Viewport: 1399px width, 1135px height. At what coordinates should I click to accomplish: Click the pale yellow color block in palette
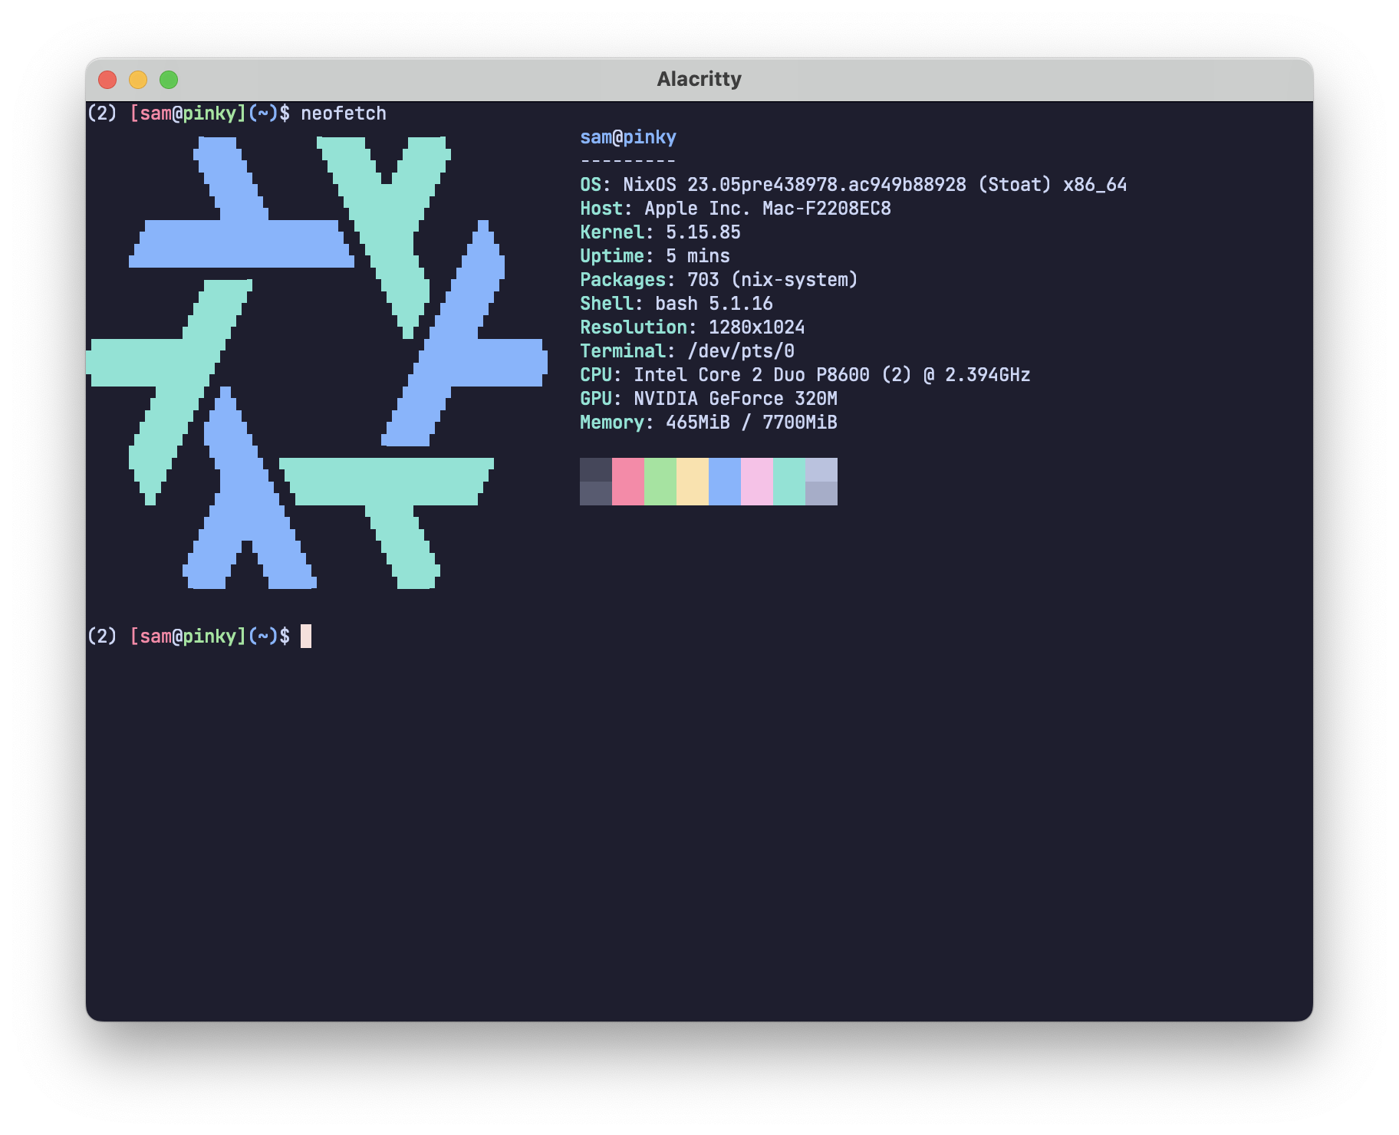click(693, 482)
